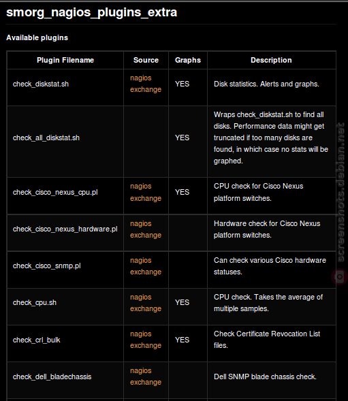
Task: Click the camera watermark icon
Action: coord(339,276)
